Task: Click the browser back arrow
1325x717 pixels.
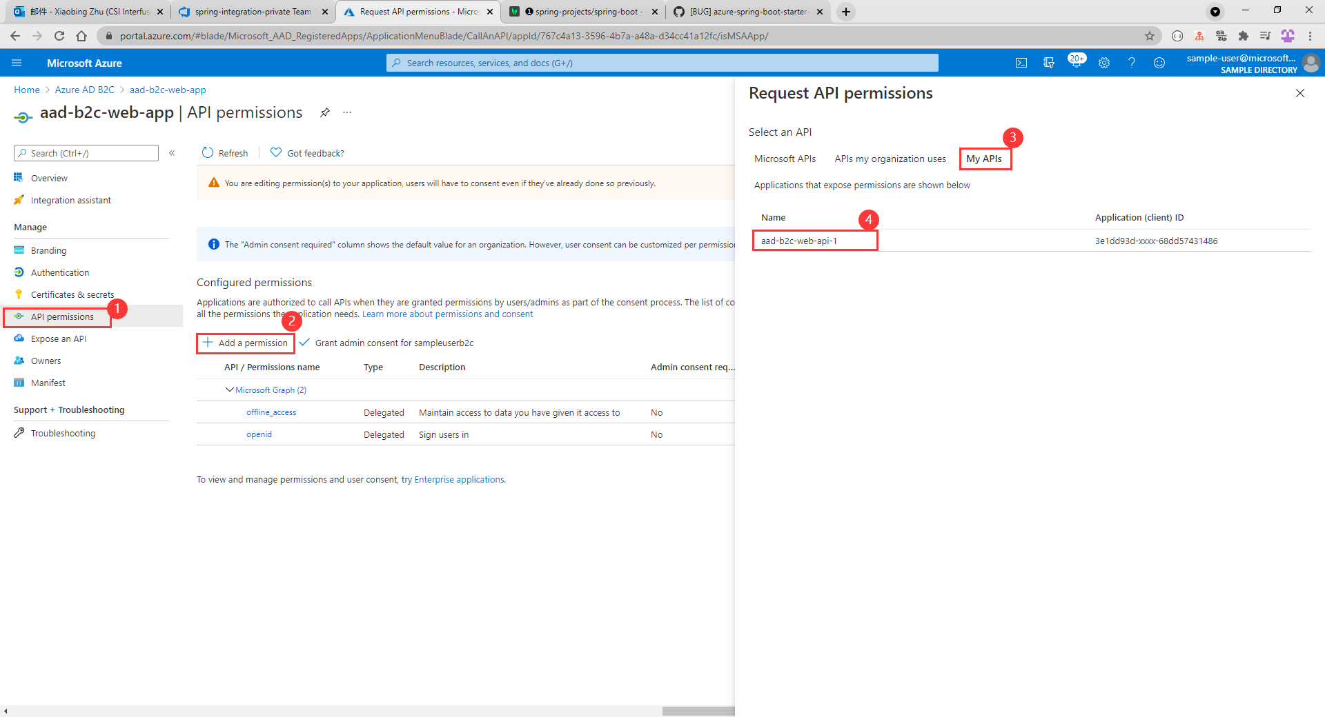Action: (x=15, y=36)
